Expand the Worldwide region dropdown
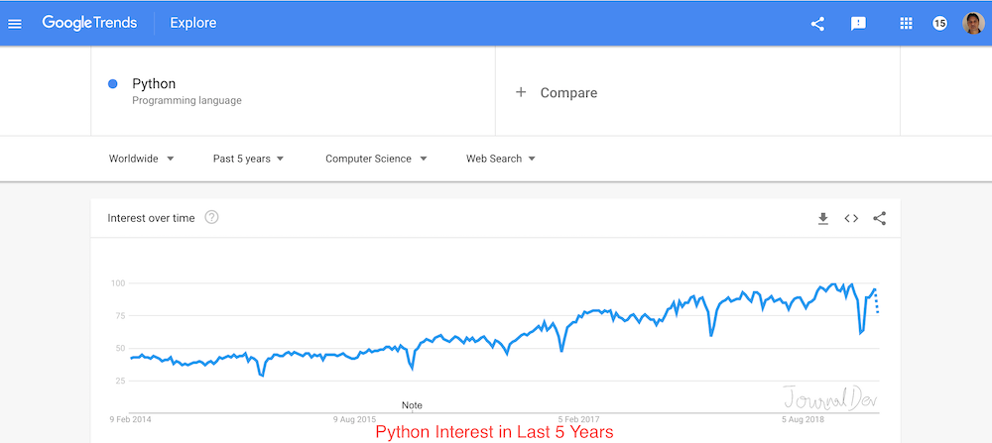The height and width of the screenshot is (443, 992). tap(142, 159)
